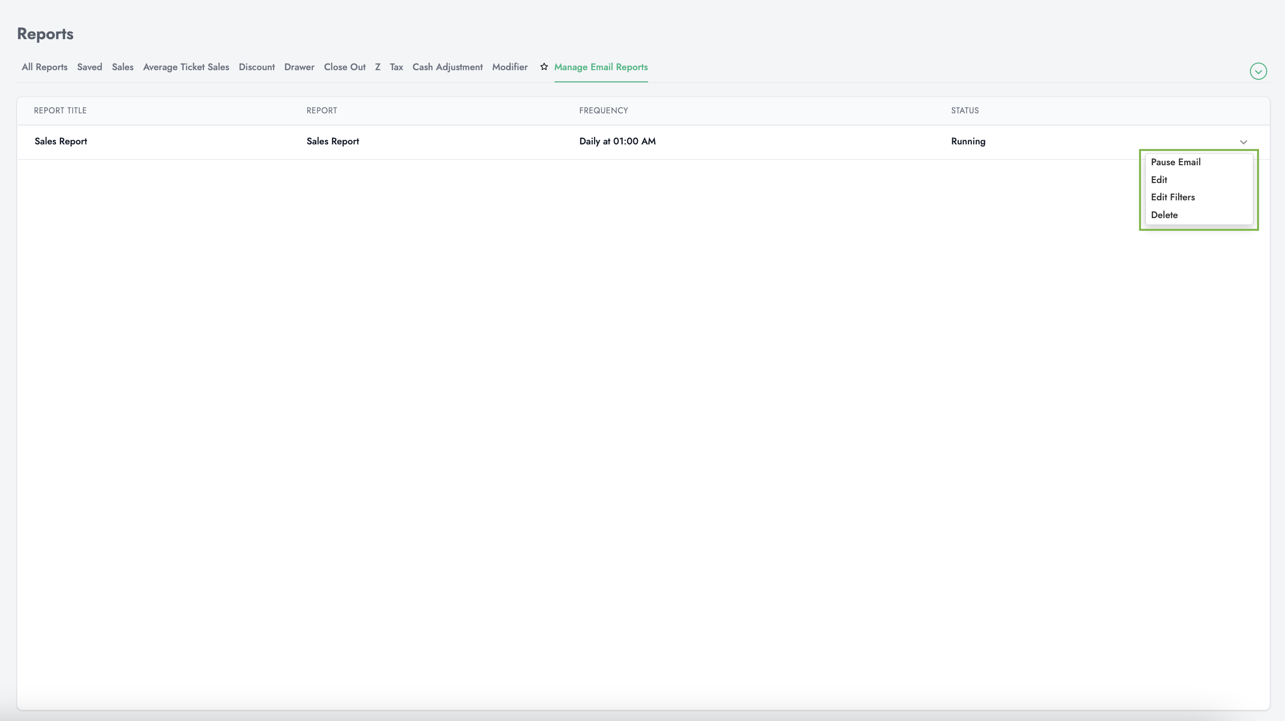Click the star favorite icon near Manage Email Reports
The width and height of the screenshot is (1285, 721).
tap(542, 67)
